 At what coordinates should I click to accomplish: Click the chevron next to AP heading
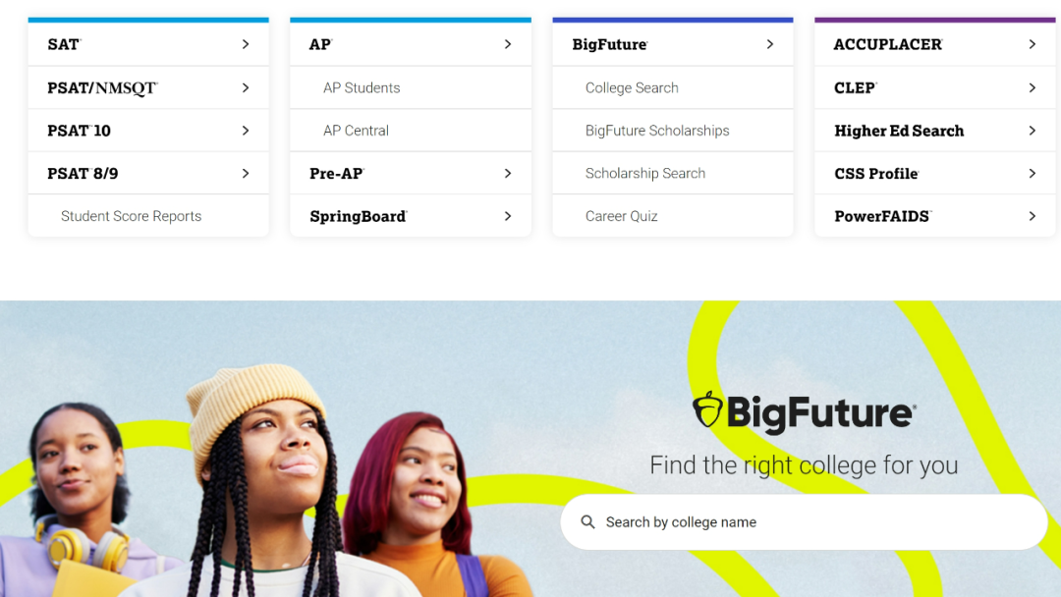pos(508,44)
